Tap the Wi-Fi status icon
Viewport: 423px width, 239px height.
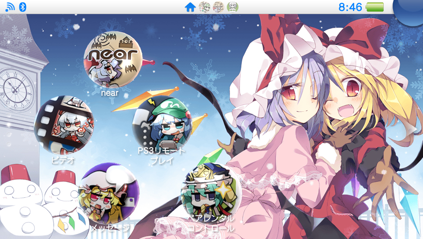10,7
